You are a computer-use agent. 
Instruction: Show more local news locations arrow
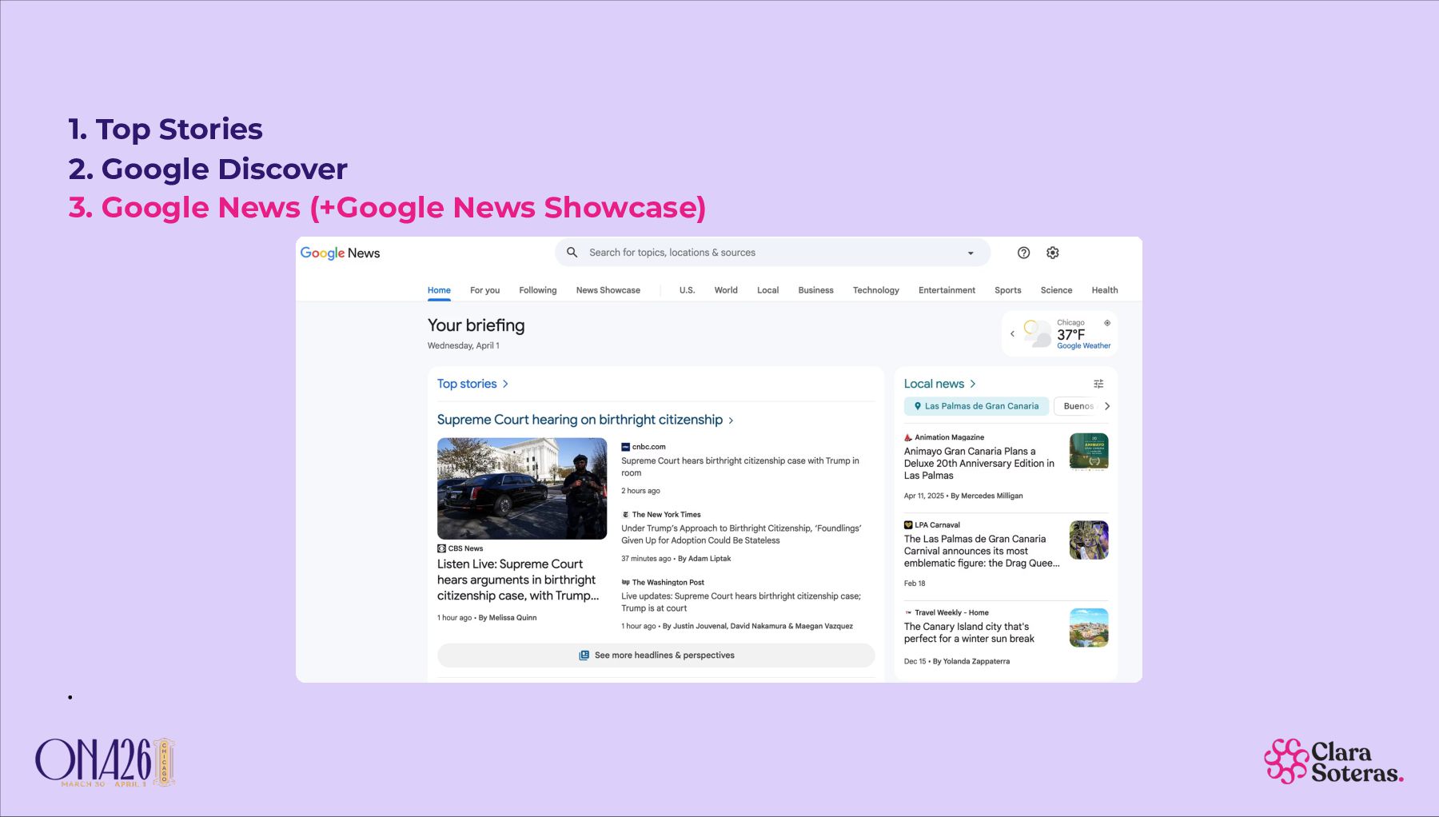(x=1107, y=406)
